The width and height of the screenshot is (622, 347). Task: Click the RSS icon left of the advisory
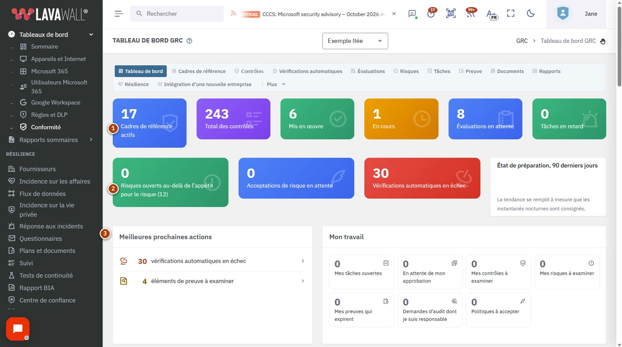pyautogui.click(x=233, y=14)
